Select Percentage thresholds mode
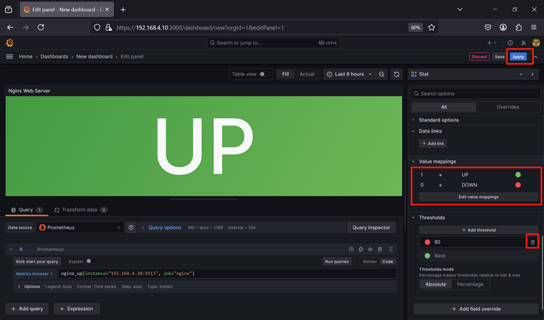544x320 pixels. click(470, 284)
